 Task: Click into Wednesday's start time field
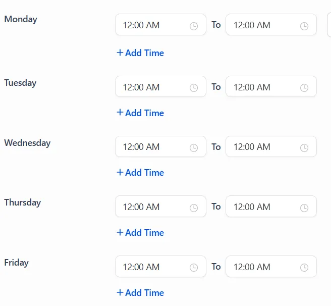coord(151,147)
